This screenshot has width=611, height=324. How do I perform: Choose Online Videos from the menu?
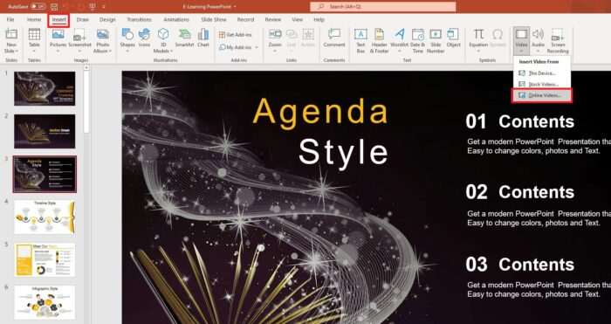click(x=542, y=95)
